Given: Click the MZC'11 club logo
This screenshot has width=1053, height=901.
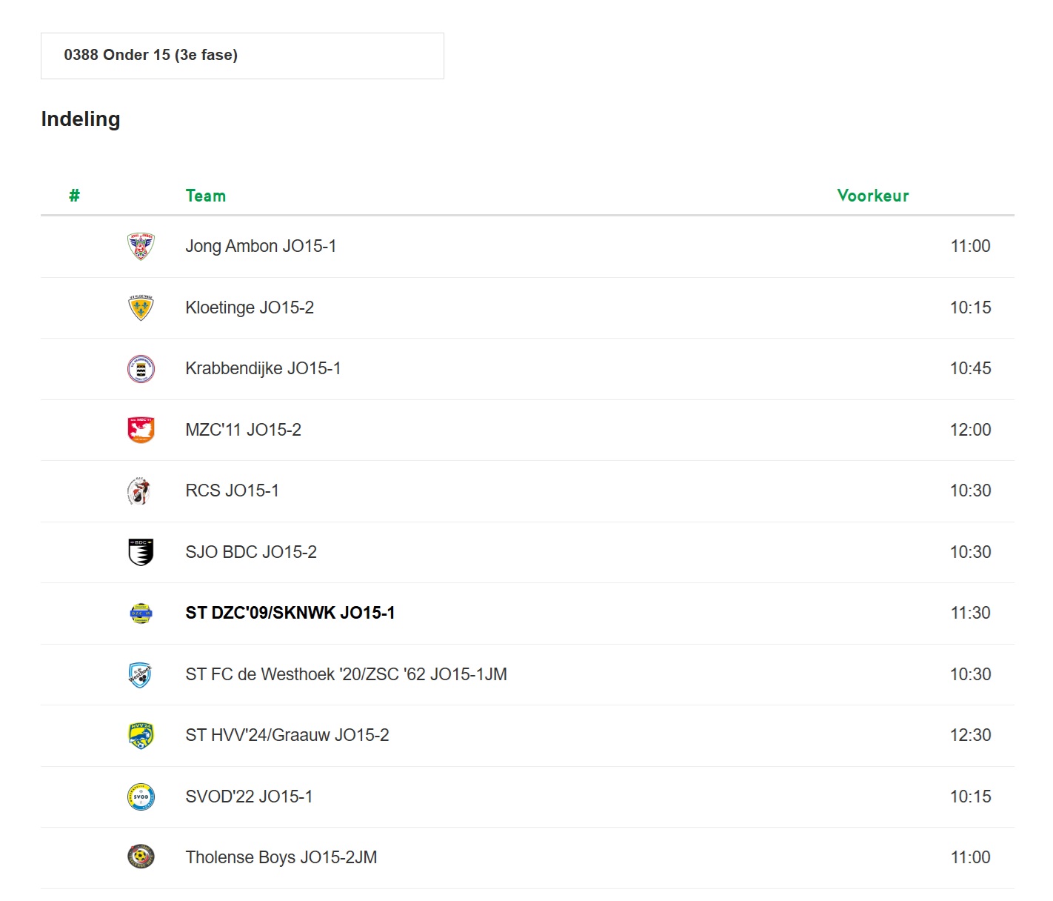Looking at the screenshot, I should coord(141,430).
